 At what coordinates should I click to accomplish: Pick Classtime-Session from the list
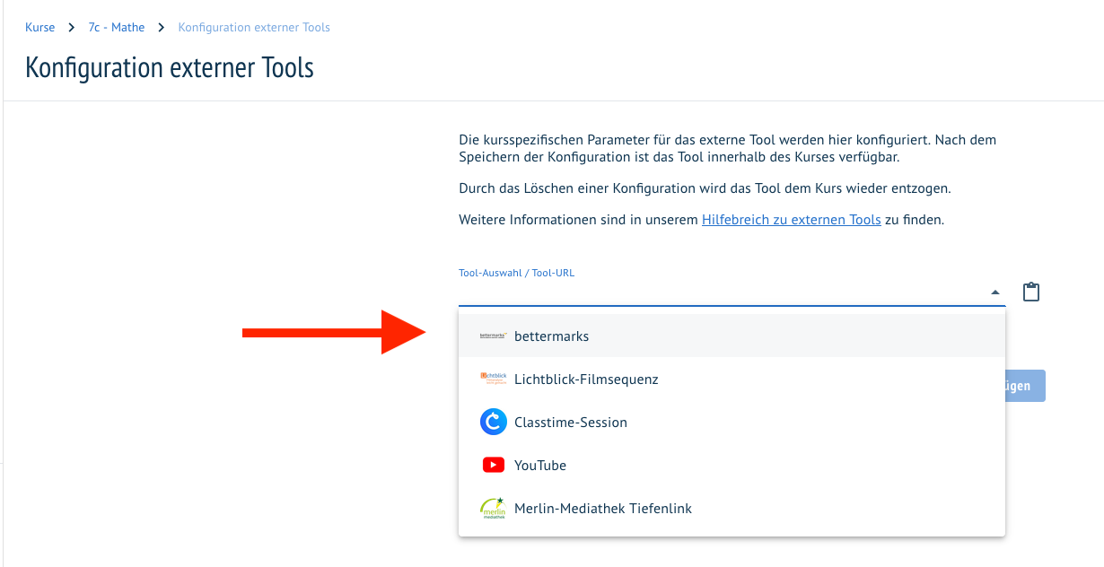click(x=732, y=422)
